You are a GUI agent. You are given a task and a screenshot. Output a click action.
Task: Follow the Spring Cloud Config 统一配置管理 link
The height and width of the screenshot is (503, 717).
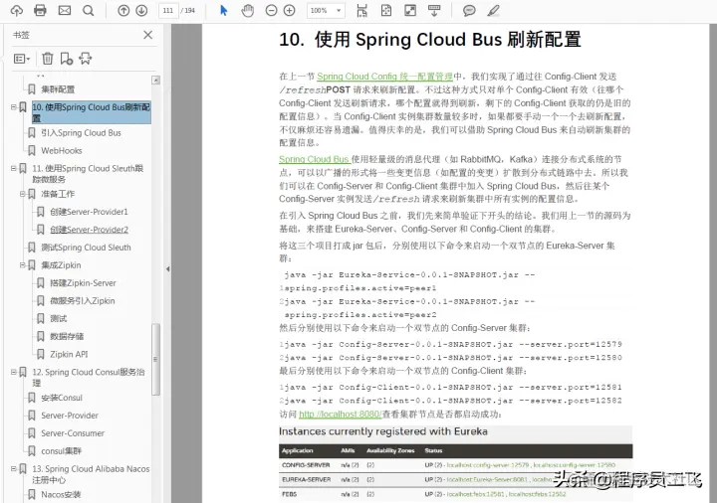(385, 77)
